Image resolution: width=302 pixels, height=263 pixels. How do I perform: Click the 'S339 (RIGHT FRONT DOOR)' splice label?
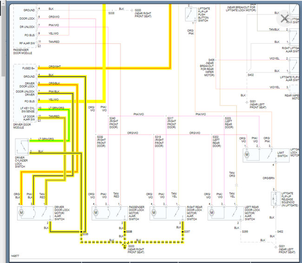tap(101, 141)
